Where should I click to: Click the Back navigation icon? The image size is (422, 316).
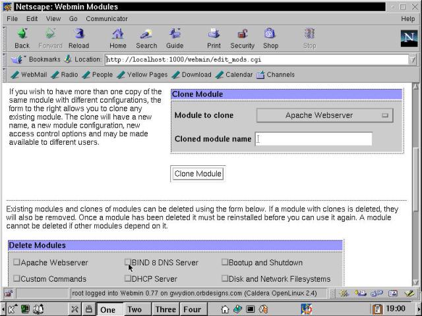click(22, 38)
